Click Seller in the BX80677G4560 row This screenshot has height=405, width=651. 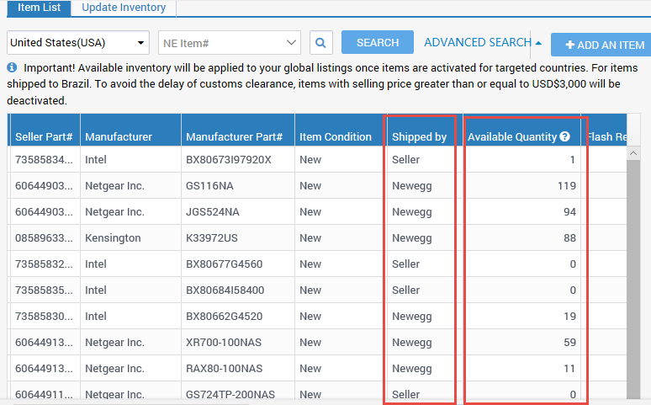(405, 264)
